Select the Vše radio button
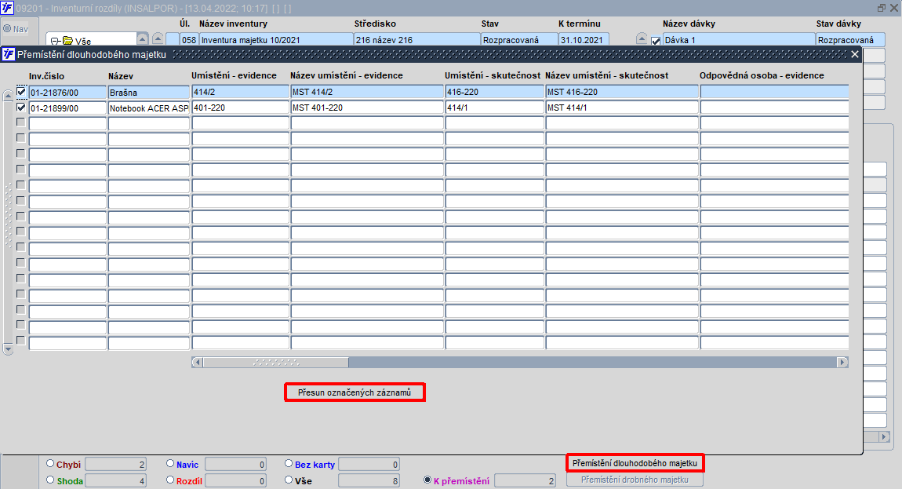The width and height of the screenshot is (902, 489). (289, 480)
